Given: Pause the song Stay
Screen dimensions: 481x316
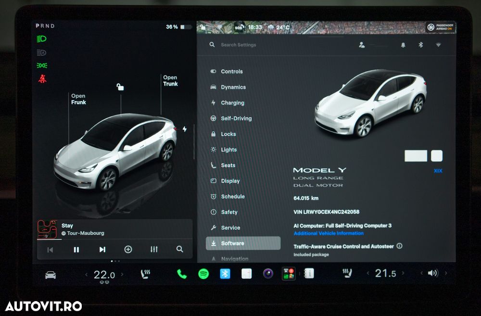Looking at the screenshot, I should pyautogui.click(x=76, y=250).
